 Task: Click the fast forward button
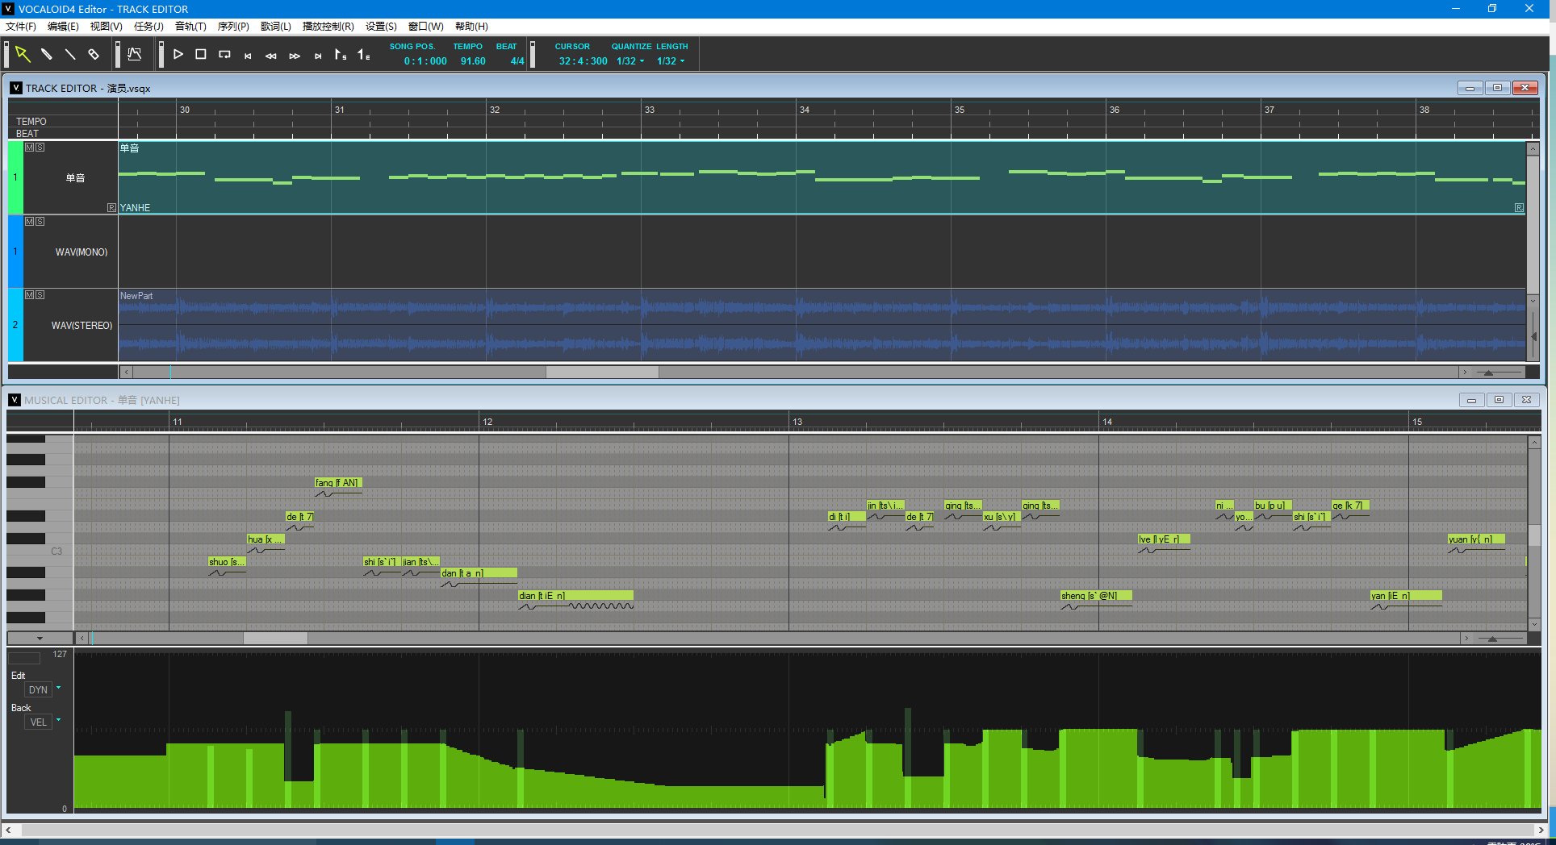(x=295, y=56)
